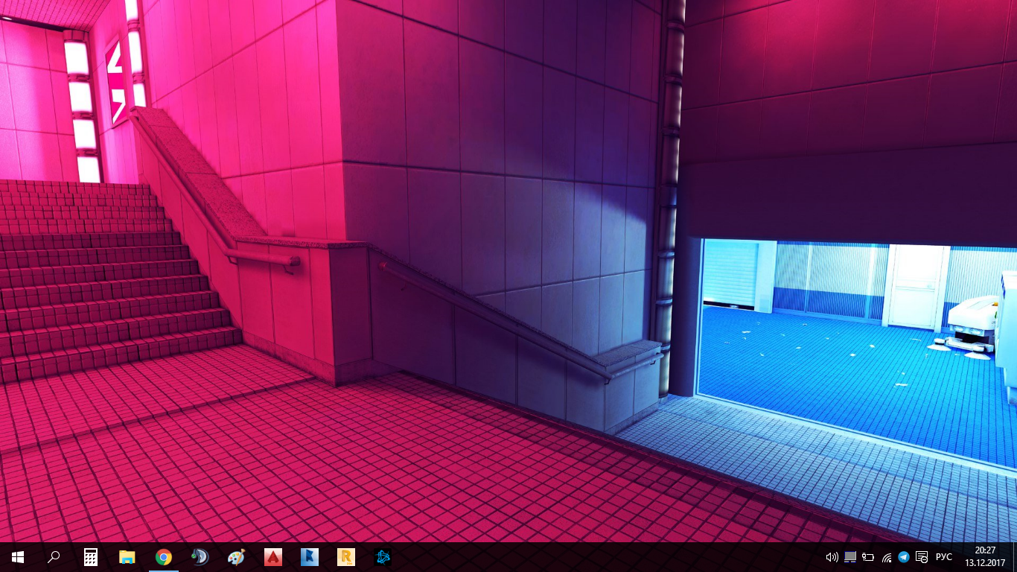Open TeamSpeak from the taskbar
Screen dimensions: 1017x572
click(x=200, y=557)
